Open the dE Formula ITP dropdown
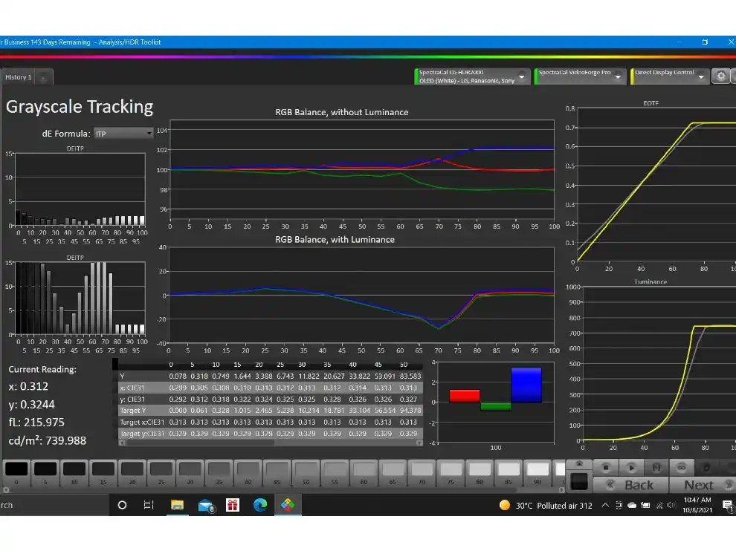The image size is (736, 551). [123, 134]
